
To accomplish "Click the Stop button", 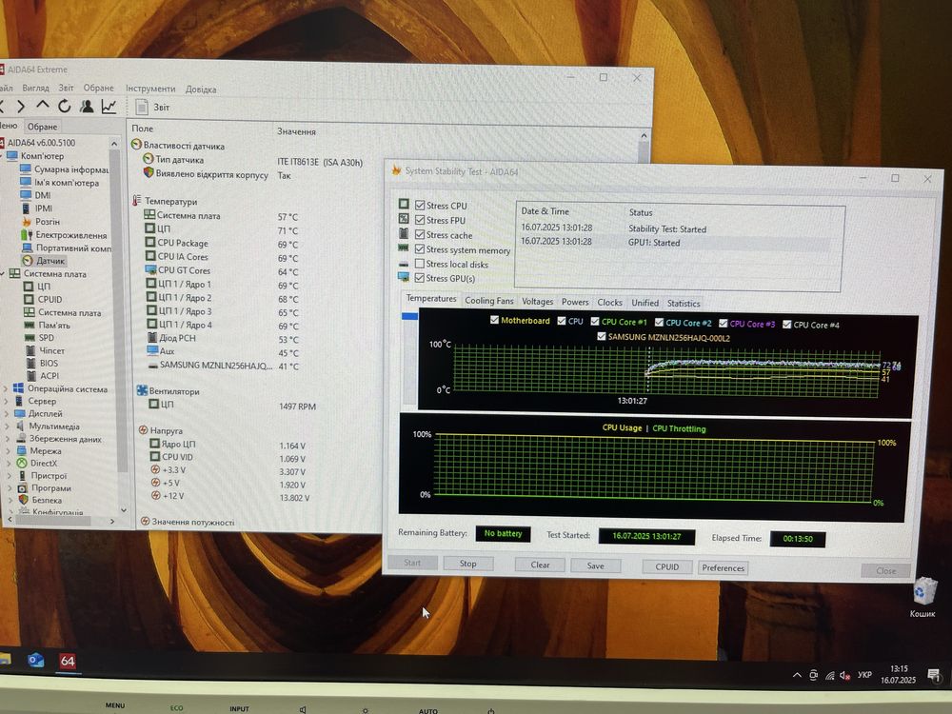I will click(x=467, y=564).
